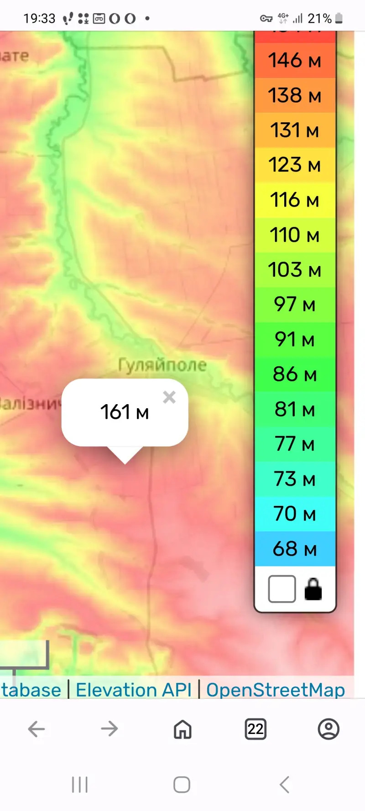Click the Гуляйполе town label on map

click(162, 365)
